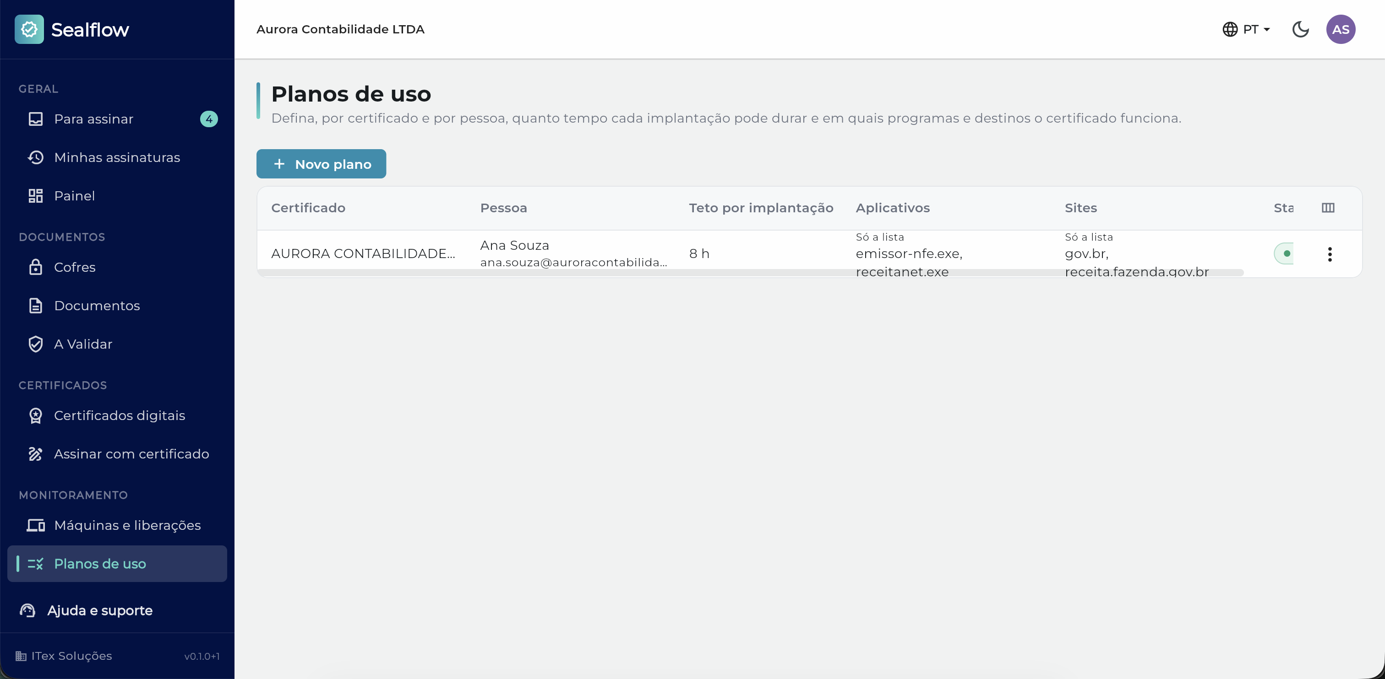Viewport: 1385px width, 679px height.
Task: Open Documentos file icon
Action: (35, 306)
